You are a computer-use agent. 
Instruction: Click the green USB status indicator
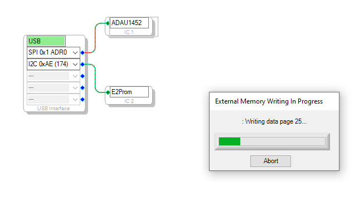pos(46,41)
